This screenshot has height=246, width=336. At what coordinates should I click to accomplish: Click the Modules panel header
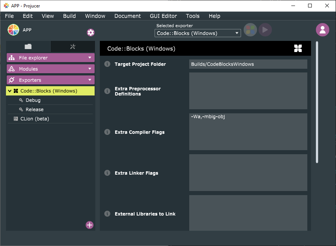[51, 69]
